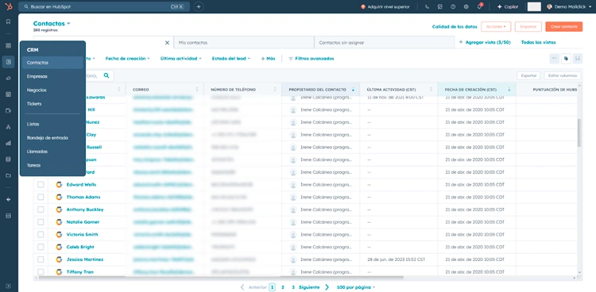The image size is (596, 292).
Task: Expand the Estado del lead filter
Action: tap(231, 59)
